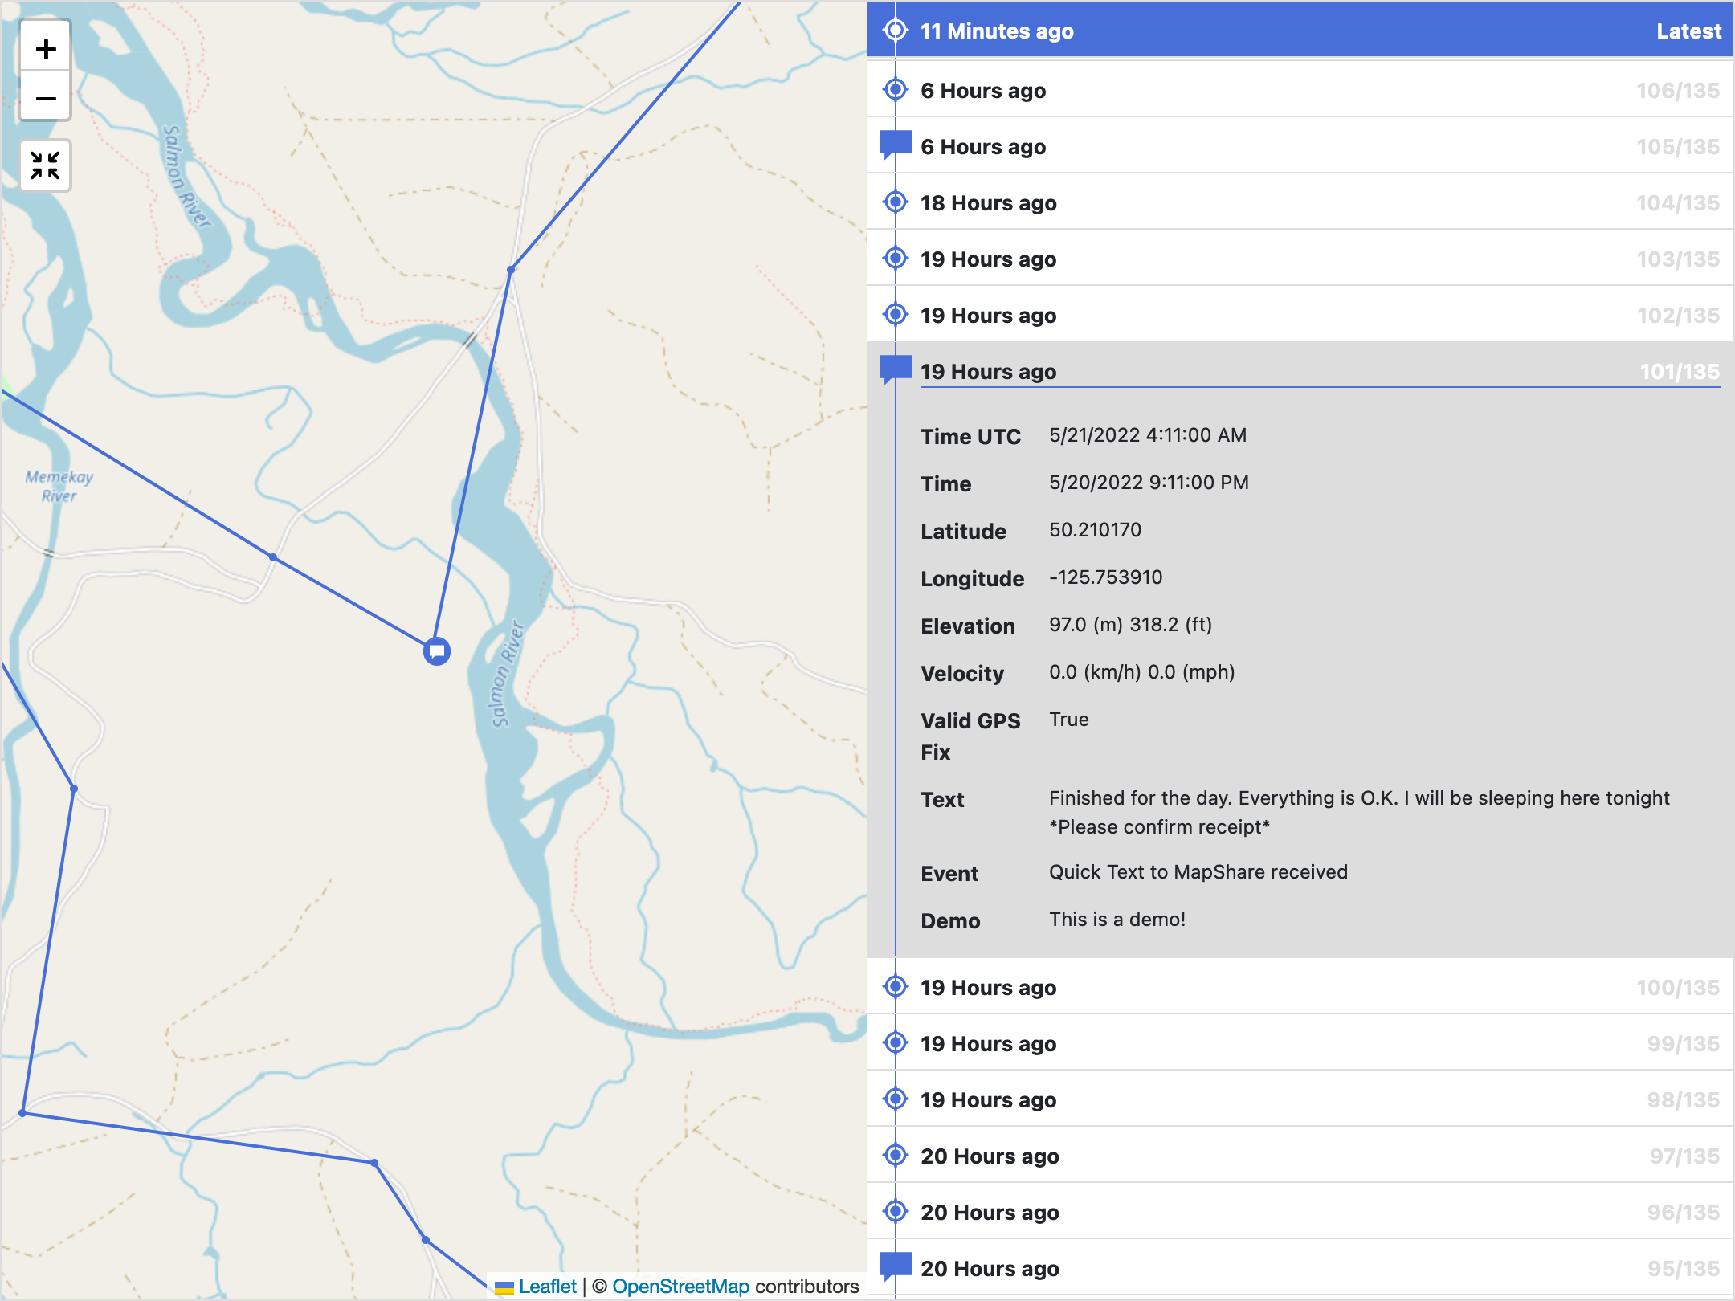Click location target icon for entry 106/135
The height and width of the screenshot is (1301, 1735).
(895, 90)
